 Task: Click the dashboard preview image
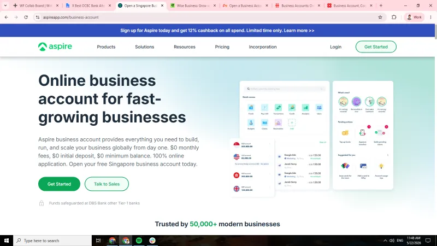(311, 139)
